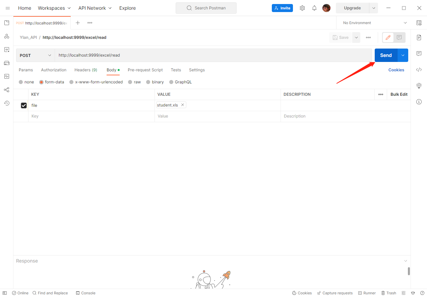The image size is (427, 297).
Task: Click the Send button
Action: click(x=386, y=56)
